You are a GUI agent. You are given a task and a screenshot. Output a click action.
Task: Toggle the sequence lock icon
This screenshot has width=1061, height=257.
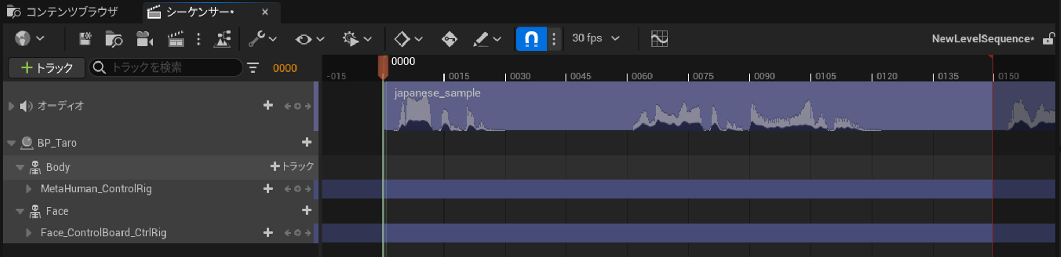pos(1048,39)
